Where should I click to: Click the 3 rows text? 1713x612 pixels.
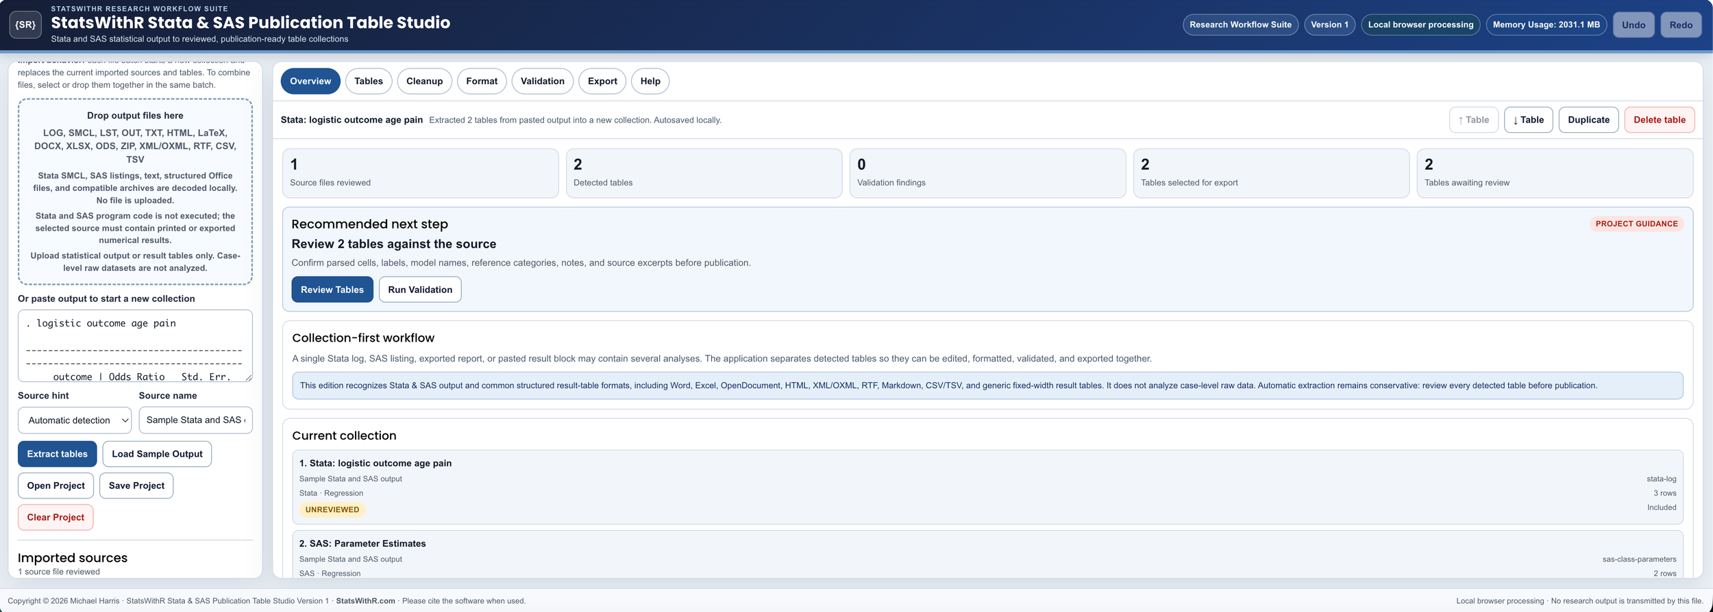[x=1665, y=494]
